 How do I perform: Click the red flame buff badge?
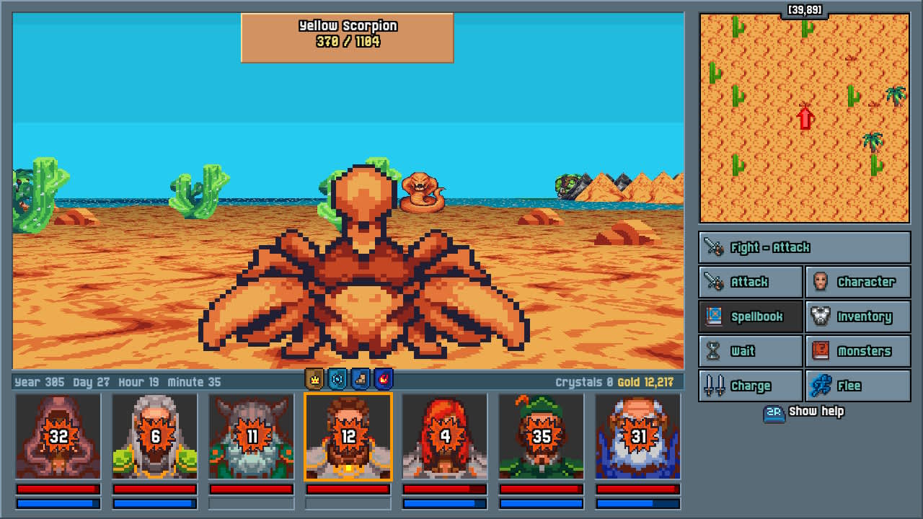coord(384,380)
